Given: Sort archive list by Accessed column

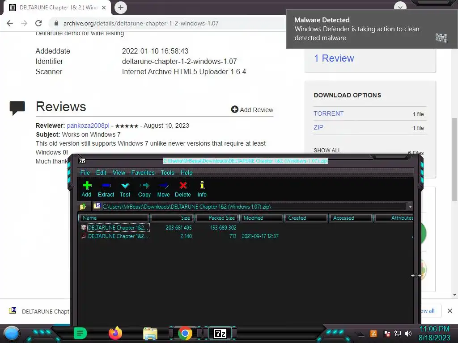Looking at the screenshot, I should tap(351, 218).
